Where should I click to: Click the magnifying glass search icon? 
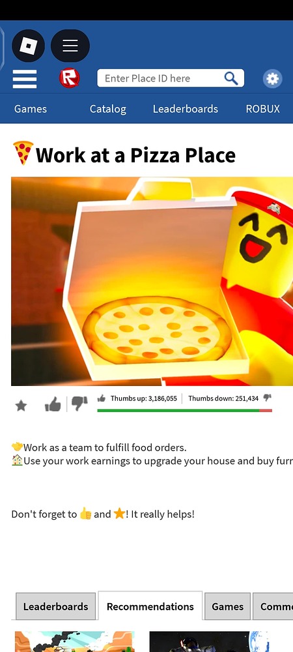(230, 78)
